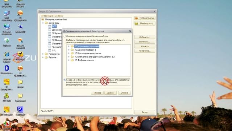232x131 pixels.
Task: Click the Чистая БП database icon
Action: (x=50, y=47)
